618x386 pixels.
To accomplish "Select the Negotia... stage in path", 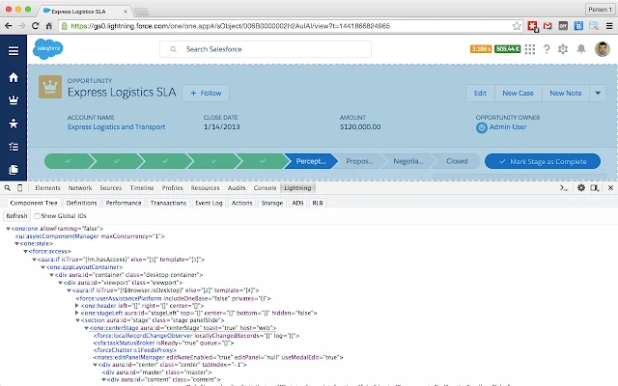I will 408,161.
